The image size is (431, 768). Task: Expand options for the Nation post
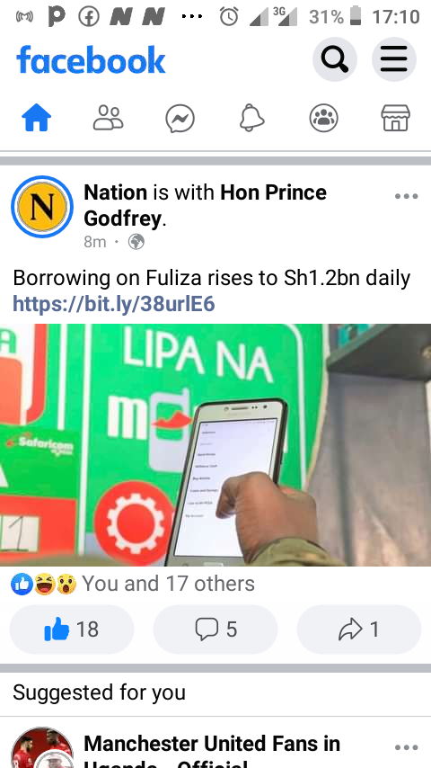[x=406, y=196]
